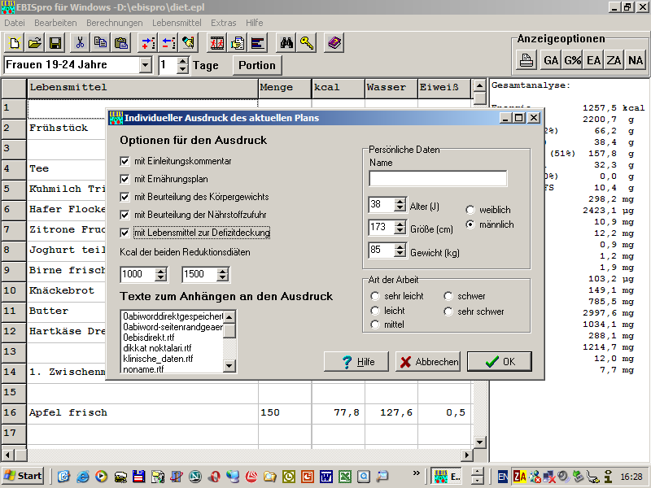Click the Abbrechen button
Screen dimensions: 651x488
(x=428, y=362)
